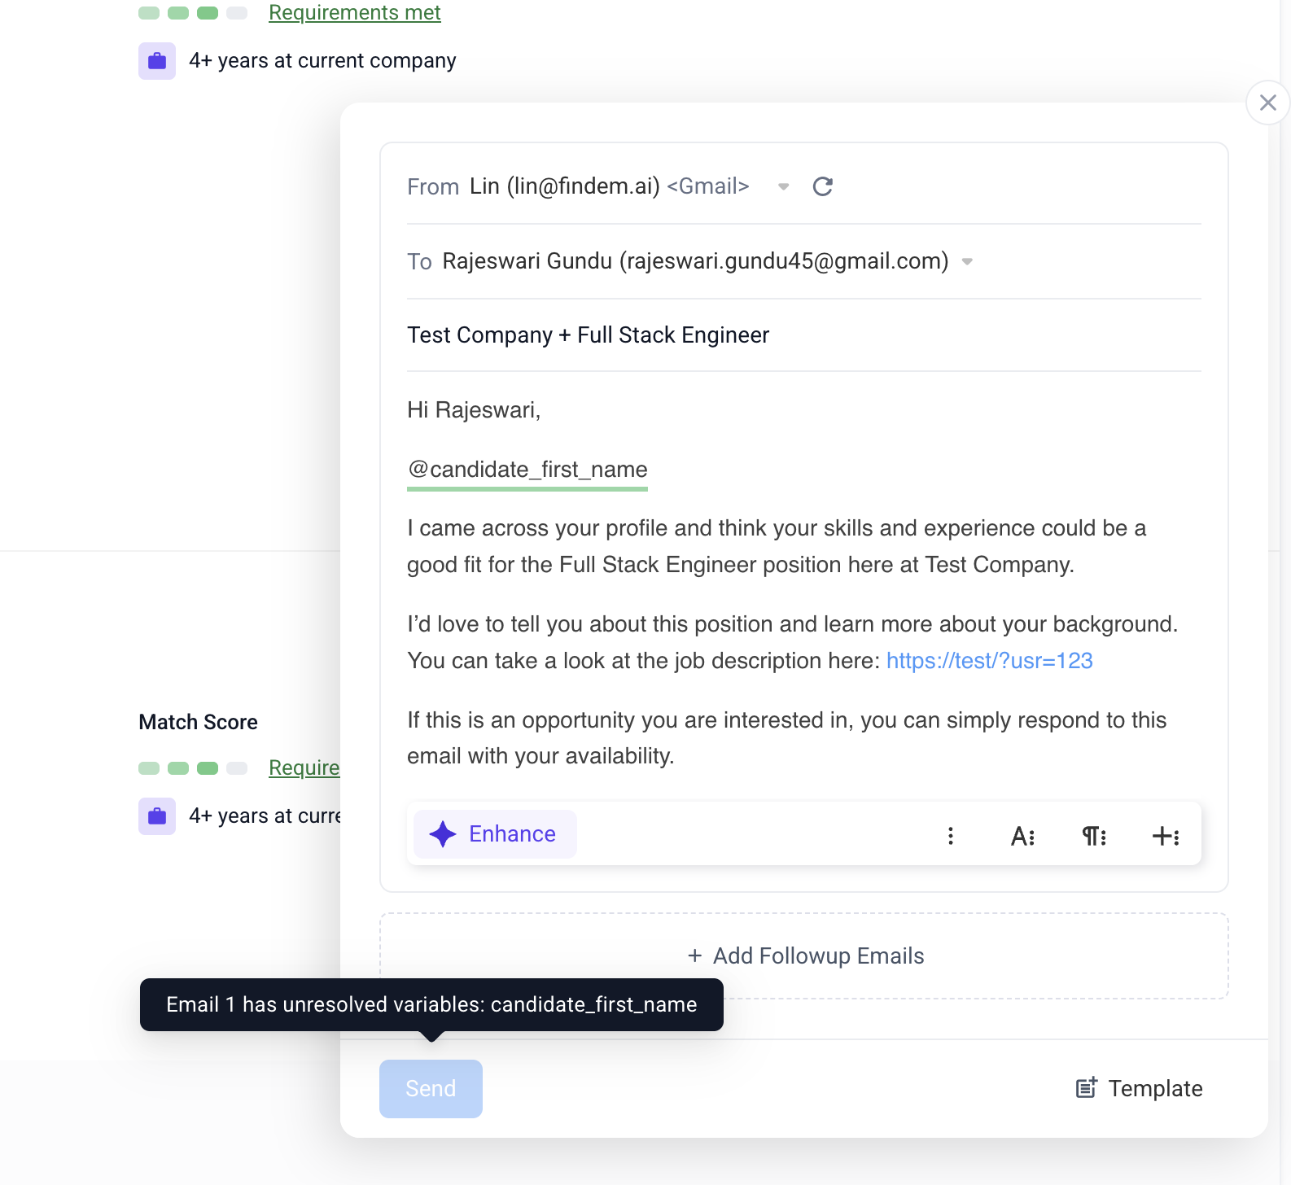Open the From sender dropdown arrow
1291x1185 pixels.
[783, 186]
